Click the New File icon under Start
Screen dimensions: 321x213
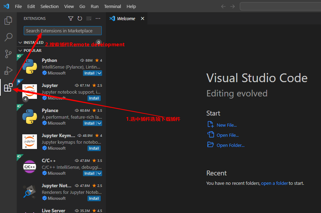pyautogui.click(x=211, y=125)
